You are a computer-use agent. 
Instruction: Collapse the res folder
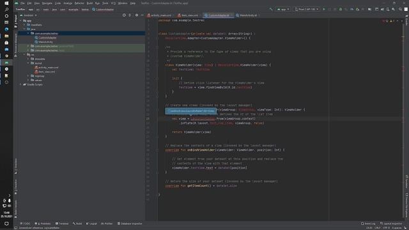(x=24, y=54)
